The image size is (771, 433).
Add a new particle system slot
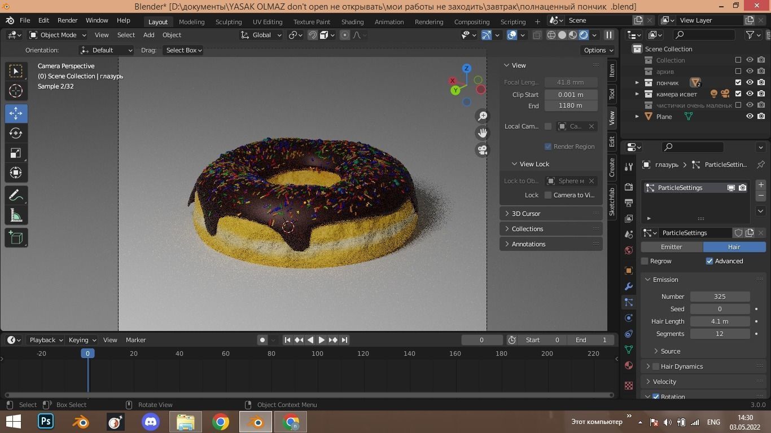[760, 185]
